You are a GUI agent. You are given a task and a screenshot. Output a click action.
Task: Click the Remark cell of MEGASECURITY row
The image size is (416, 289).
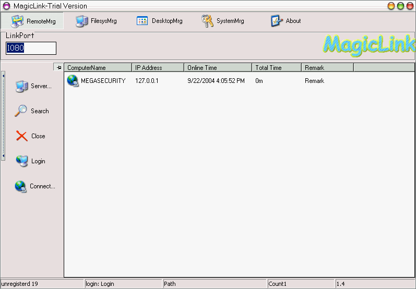(x=315, y=81)
